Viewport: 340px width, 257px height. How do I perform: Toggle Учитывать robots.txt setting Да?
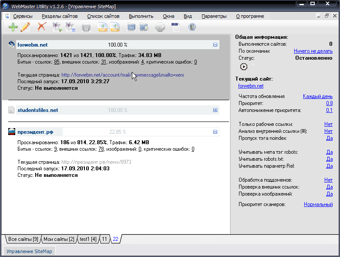click(329, 159)
